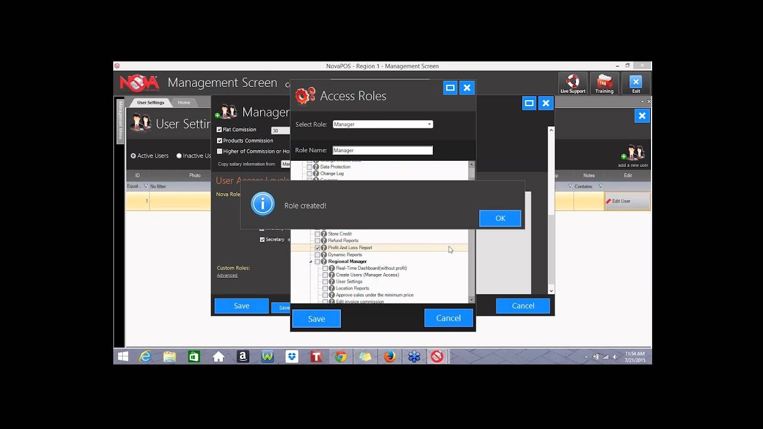Check the Regional Manager group checkbox
This screenshot has width=763, height=429.
click(x=317, y=262)
